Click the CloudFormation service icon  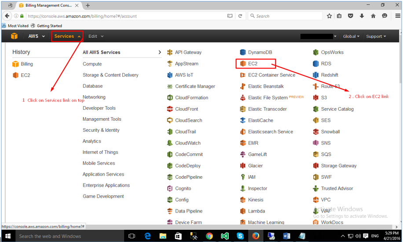(170, 98)
